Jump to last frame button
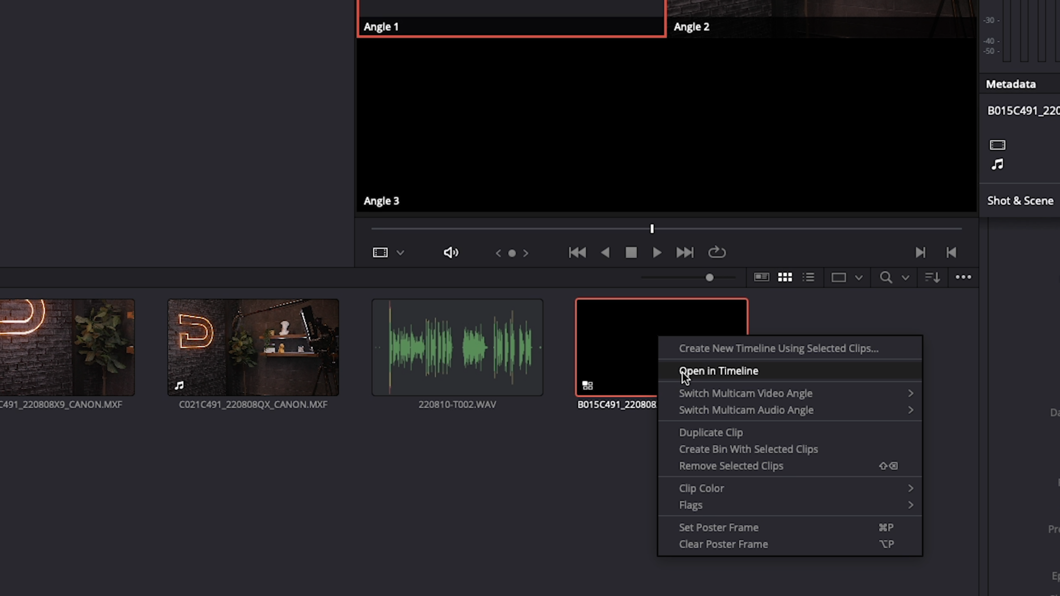This screenshot has height=596, width=1060. coord(684,252)
